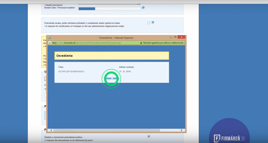Minimize the Osvedčenia popup window

pyautogui.click(x=171, y=37)
